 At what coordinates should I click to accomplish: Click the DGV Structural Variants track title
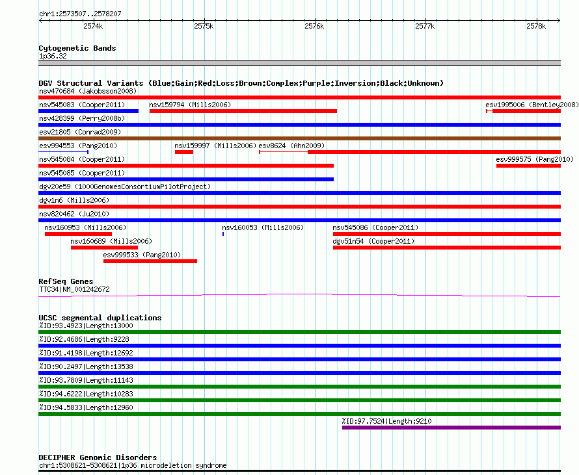coord(241,83)
